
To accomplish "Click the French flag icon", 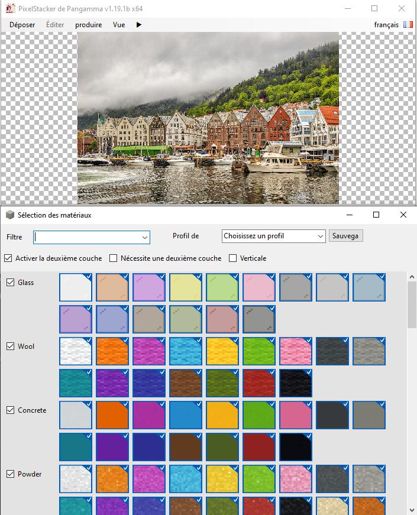I will pyautogui.click(x=408, y=25).
